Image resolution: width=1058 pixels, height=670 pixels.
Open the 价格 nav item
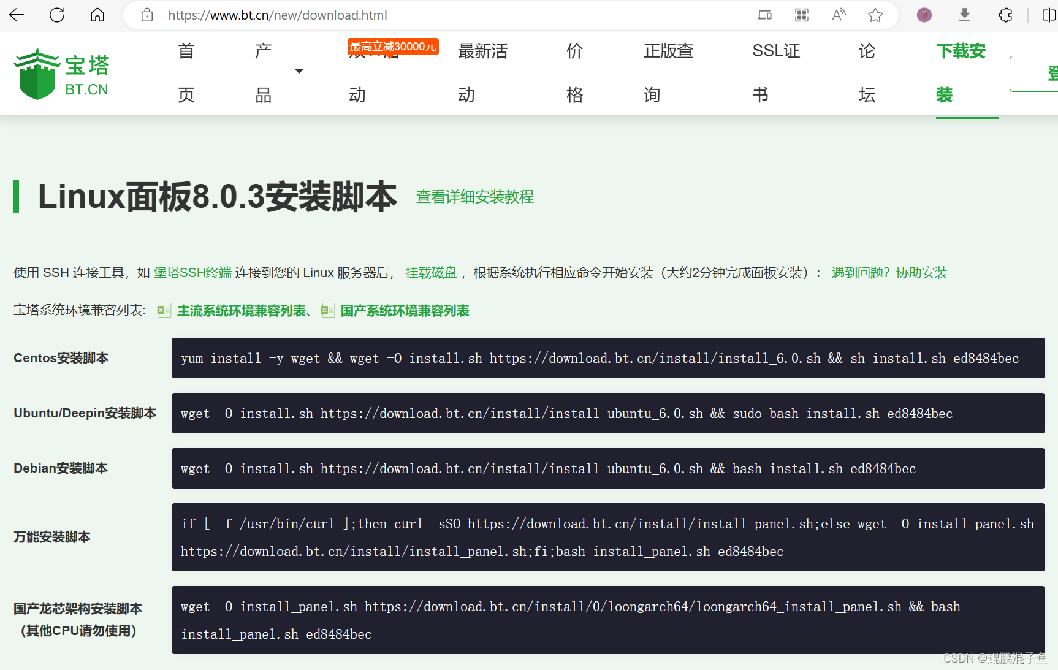(x=574, y=73)
